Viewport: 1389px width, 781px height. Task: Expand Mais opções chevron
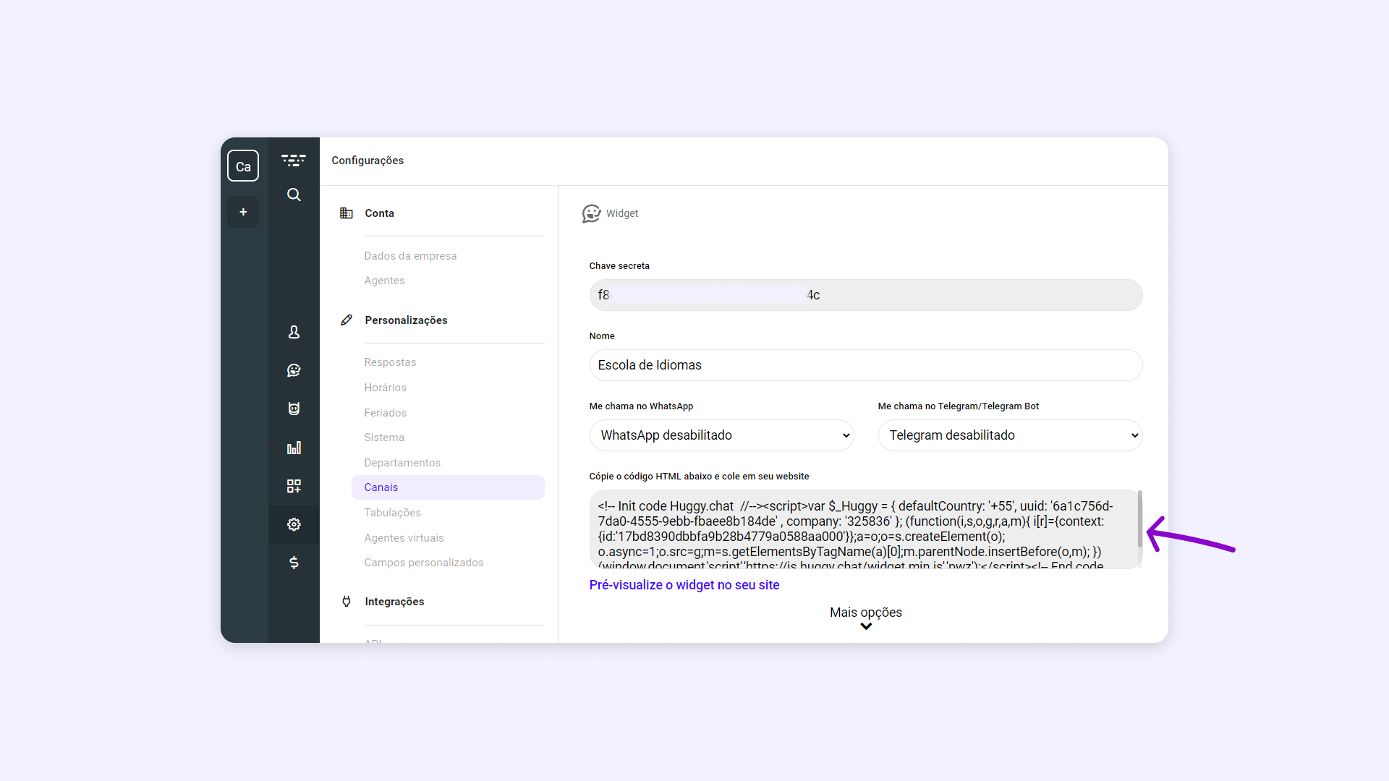tap(866, 626)
